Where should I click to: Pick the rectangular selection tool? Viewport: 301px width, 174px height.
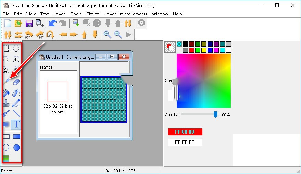tap(6, 48)
